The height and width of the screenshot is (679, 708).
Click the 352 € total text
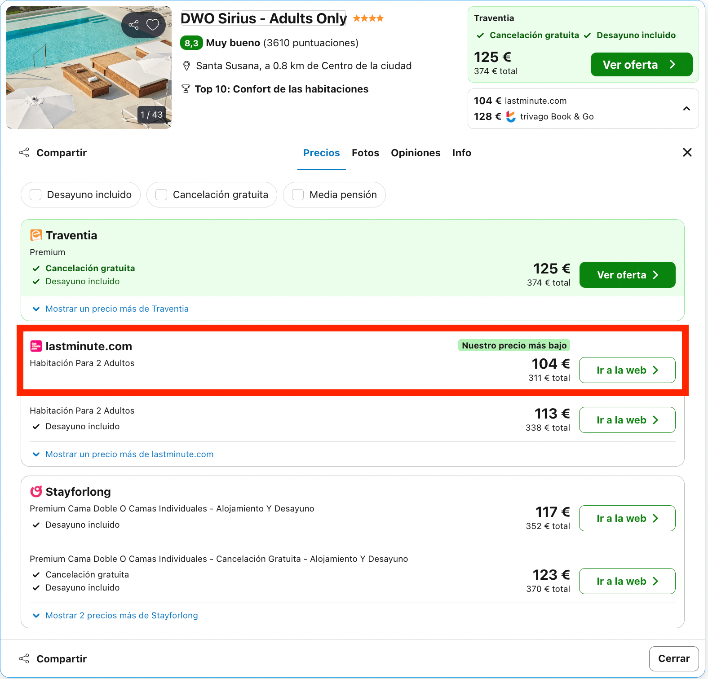[548, 526]
